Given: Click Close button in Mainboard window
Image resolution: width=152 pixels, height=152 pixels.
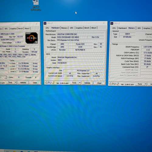Looking at the screenshot, I should 99,83.
